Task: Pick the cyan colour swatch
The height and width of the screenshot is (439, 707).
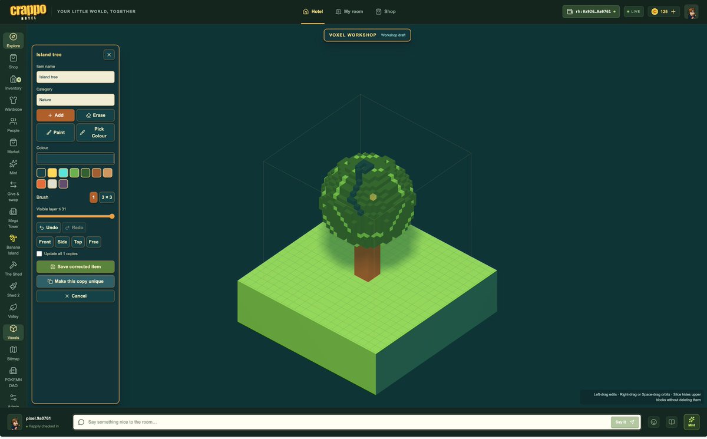Action: pos(63,173)
